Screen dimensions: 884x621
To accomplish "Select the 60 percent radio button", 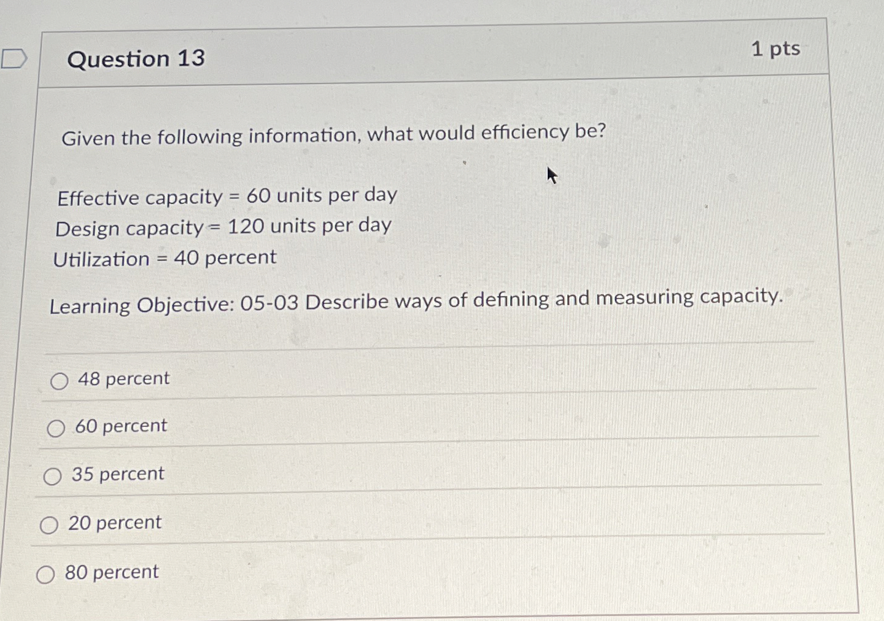I will point(57,429).
